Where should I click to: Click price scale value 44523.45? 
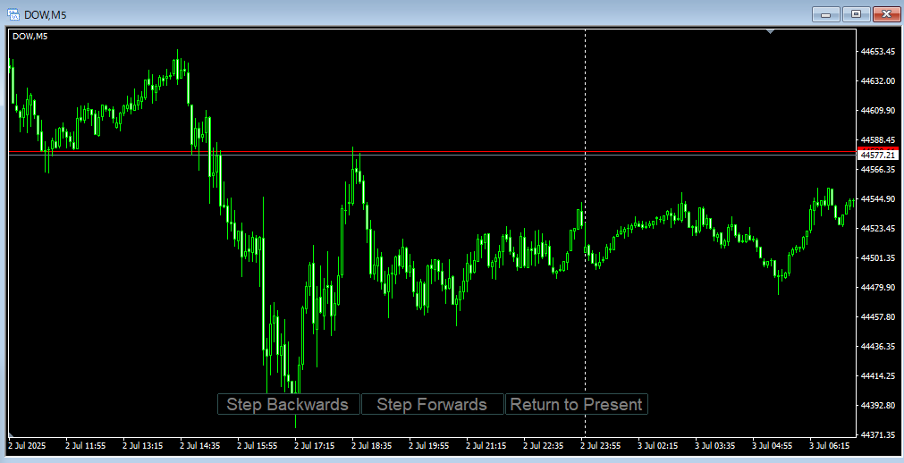coord(877,228)
